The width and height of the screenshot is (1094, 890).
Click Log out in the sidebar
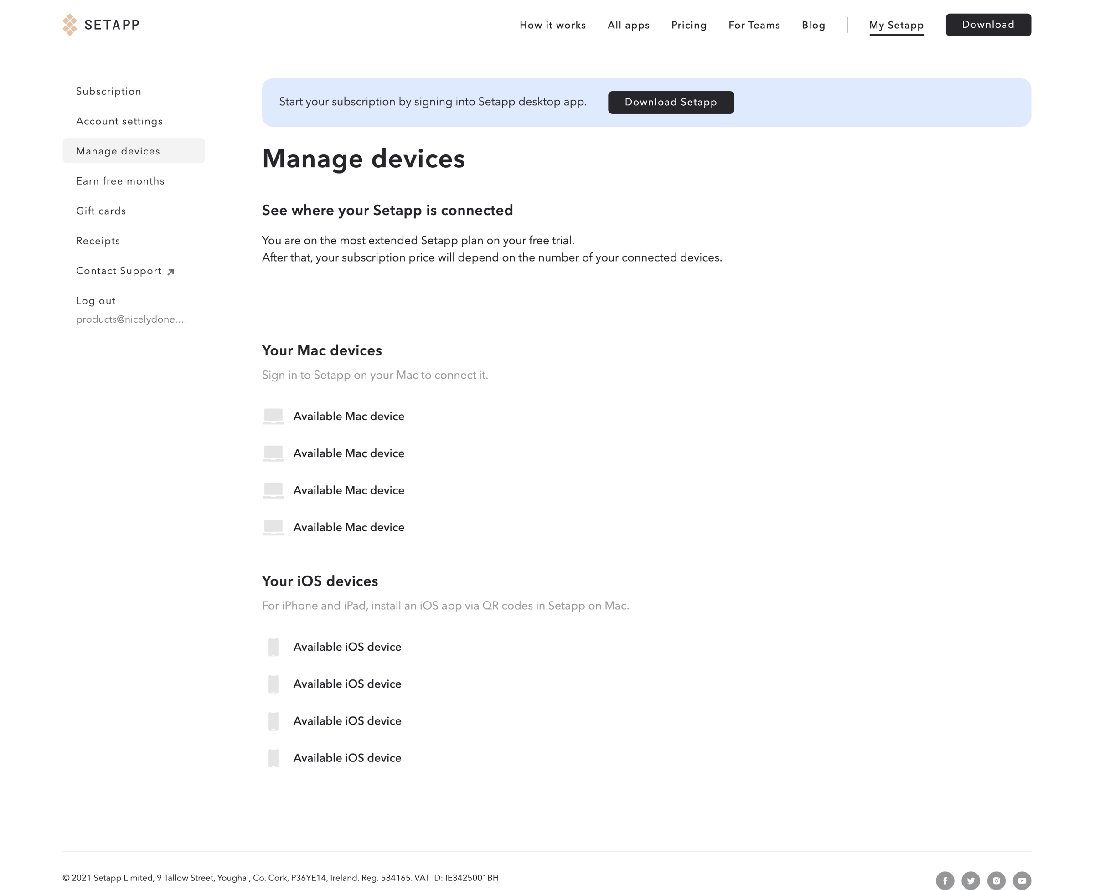(x=96, y=301)
